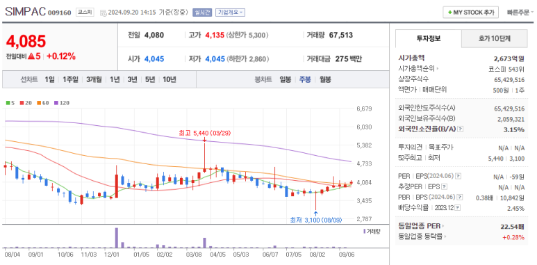Screen dimensions: 537x265
Task: Click the 최저 3,100 (08/09) chart marker
Action: [316, 220]
